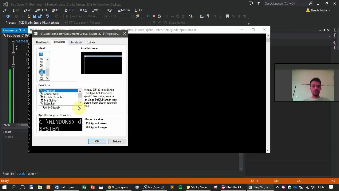Open Windows search from the taskbar

click(14, 187)
